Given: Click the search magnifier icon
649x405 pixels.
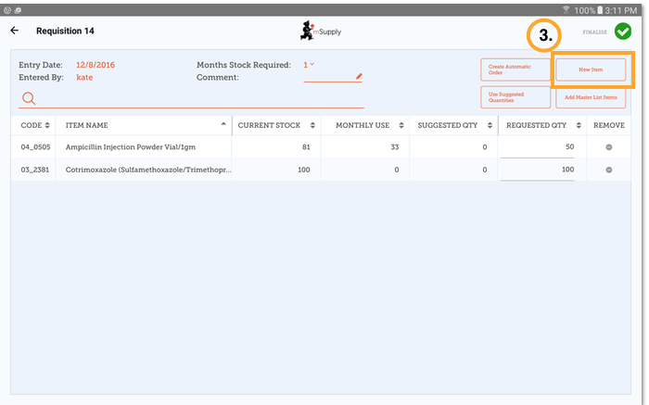Looking at the screenshot, I should tap(29, 98).
